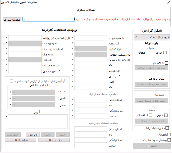172x153 pixels.
Task: Open the نوع شخص حقوقی dropdown
Action: point(91,54)
